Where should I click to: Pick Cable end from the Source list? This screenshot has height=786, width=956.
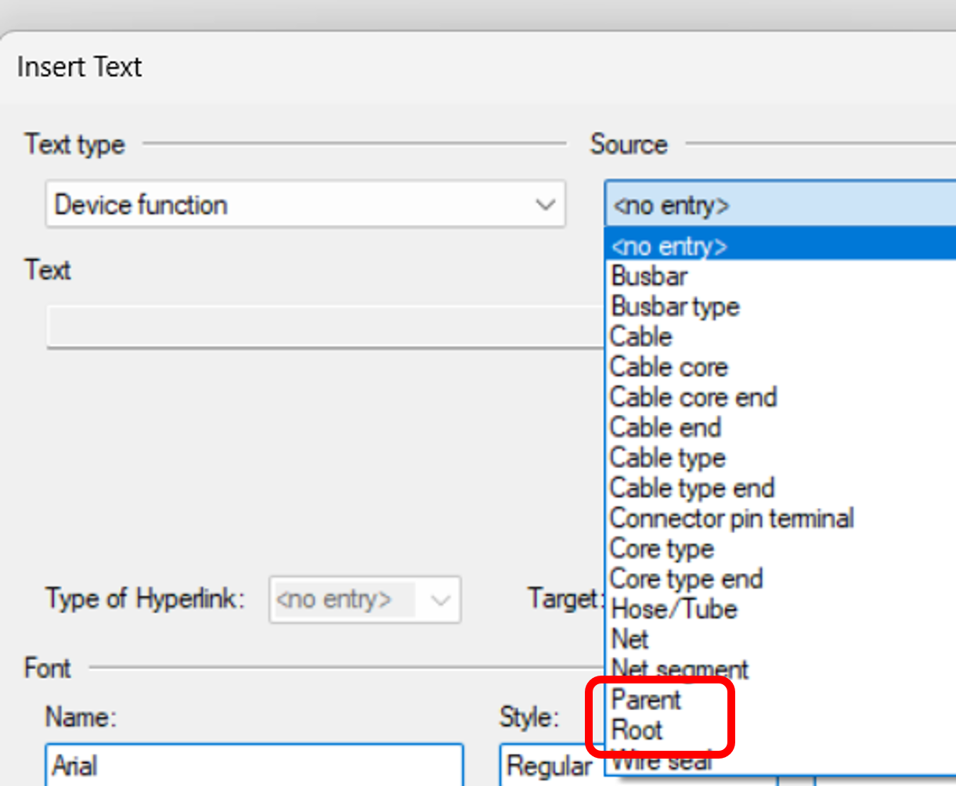pyautogui.click(x=780, y=427)
